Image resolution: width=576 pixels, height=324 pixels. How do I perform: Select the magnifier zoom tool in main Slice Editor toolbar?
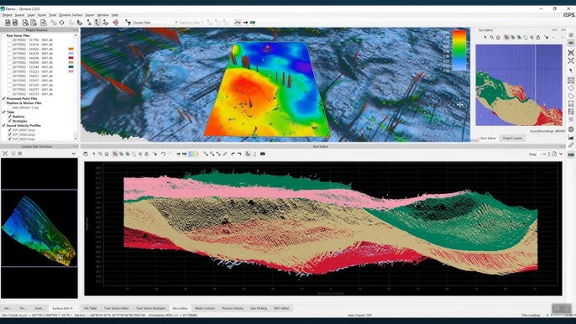click(100, 154)
